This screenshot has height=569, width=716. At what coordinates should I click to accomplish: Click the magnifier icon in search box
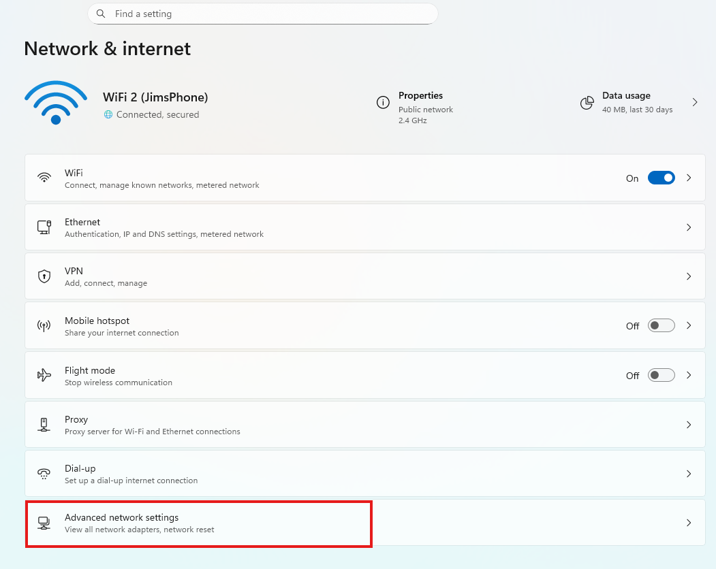coord(102,14)
